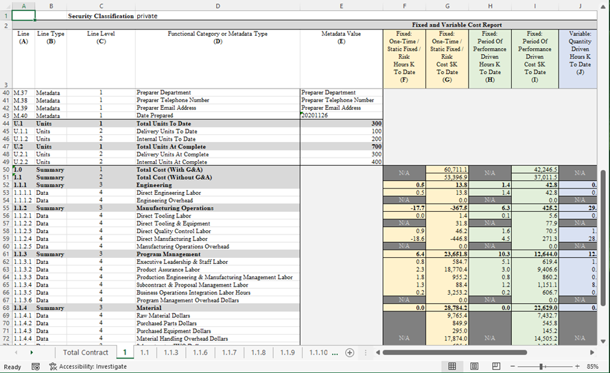The height and width of the screenshot is (373, 610).
Task: Select sheet tab 1.1.8
Action: click(258, 353)
